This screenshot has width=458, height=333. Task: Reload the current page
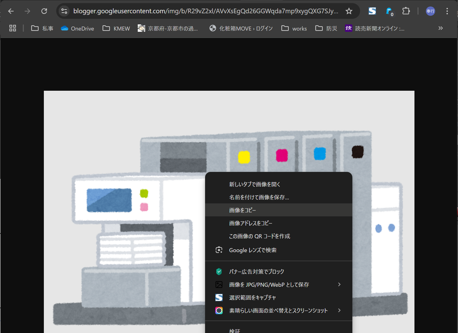tap(44, 11)
